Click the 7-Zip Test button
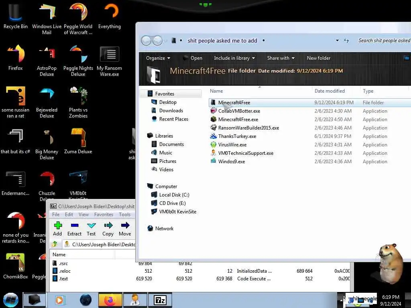The width and height of the screenshot is (411, 308). [x=91, y=229]
